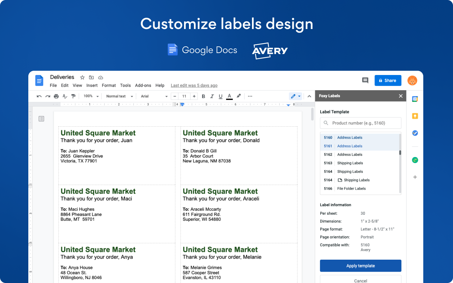Star the Deliveries document

(x=82, y=77)
